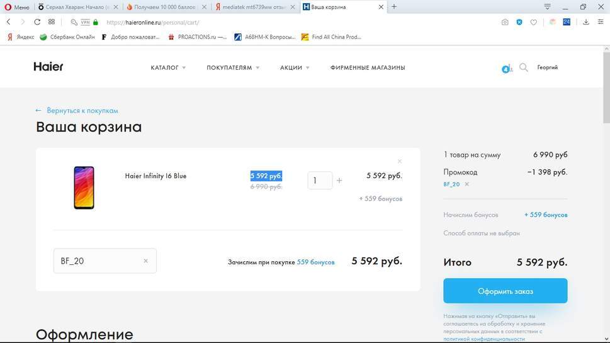Remove the BF_20 promo code in summary

pos(467,184)
